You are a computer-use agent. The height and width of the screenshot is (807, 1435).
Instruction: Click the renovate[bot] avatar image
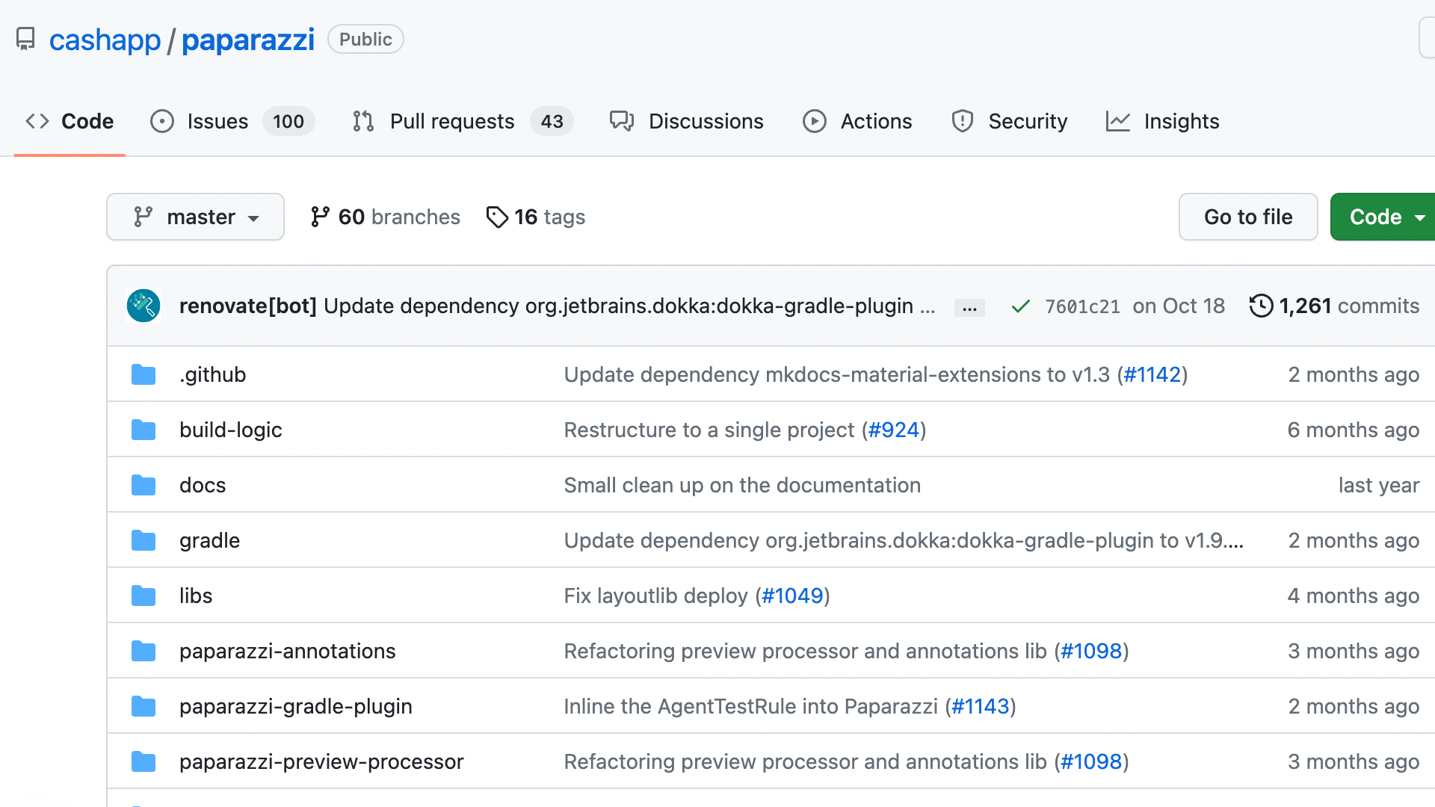pyautogui.click(x=143, y=306)
